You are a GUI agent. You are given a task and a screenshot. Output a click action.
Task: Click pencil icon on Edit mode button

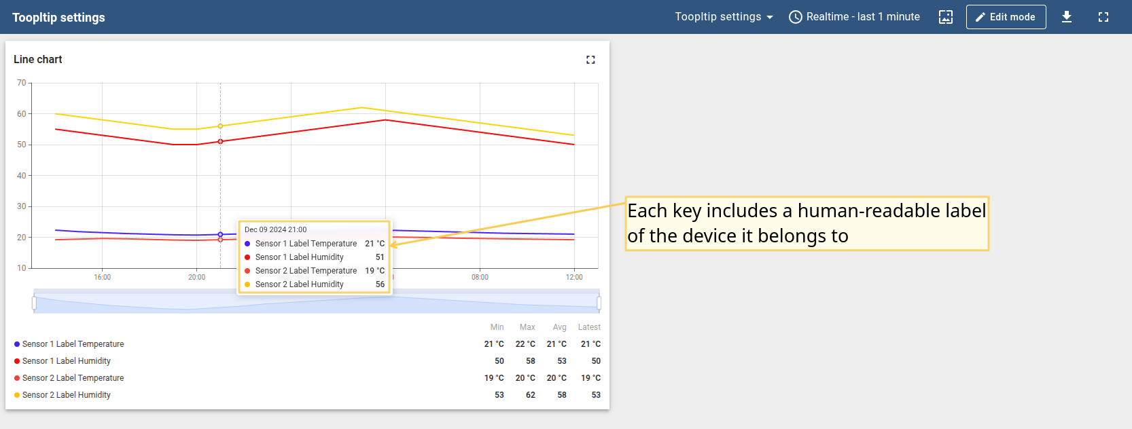pyautogui.click(x=980, y=17)
